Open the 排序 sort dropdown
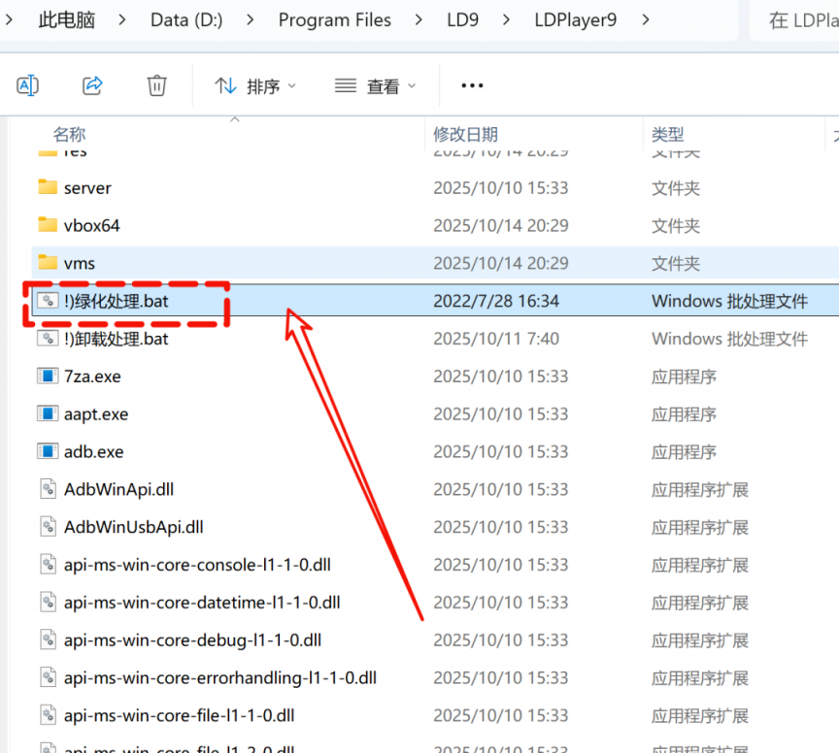Screen dimensions: 839x753 coord(255,86)
